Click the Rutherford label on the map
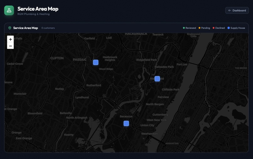Viewport: 253px width, 159px height. click(x=94, y=85)
